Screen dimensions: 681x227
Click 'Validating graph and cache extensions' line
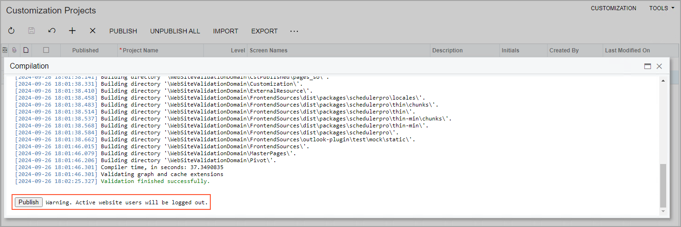click(162, 174)
